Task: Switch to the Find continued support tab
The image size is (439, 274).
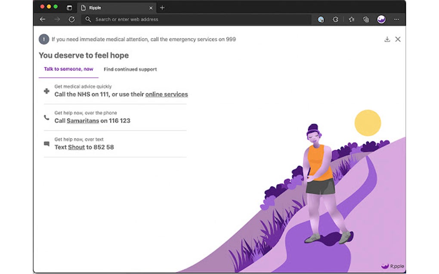Action: [130, 69]
